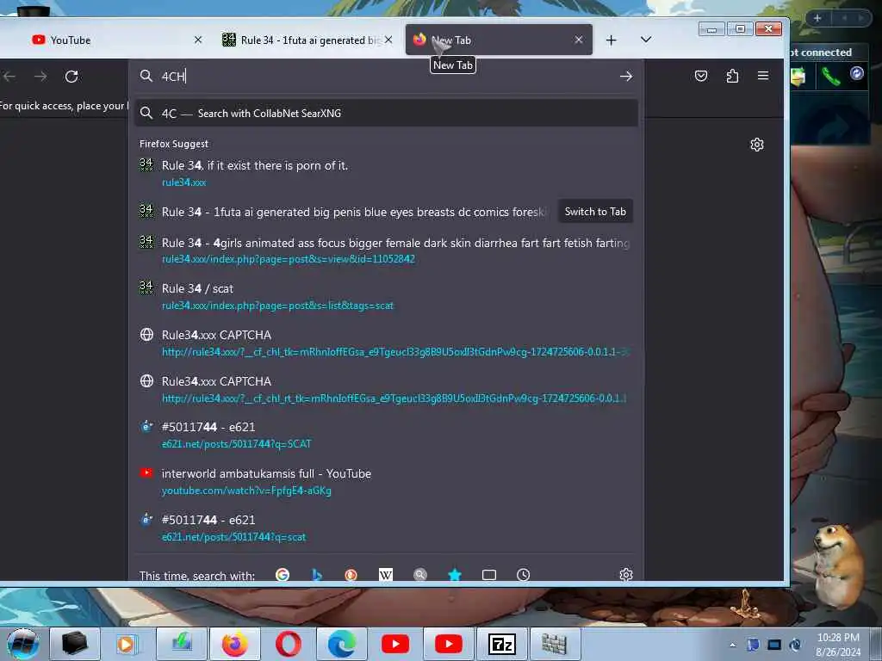Open interworld ambatukamsis full YouTube suggestion

(386, 482)
